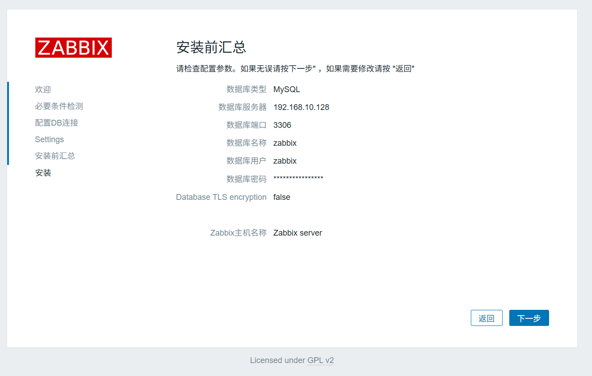
Task: Select the 安装 step in sidebar
Action: (x=43, y=173)
